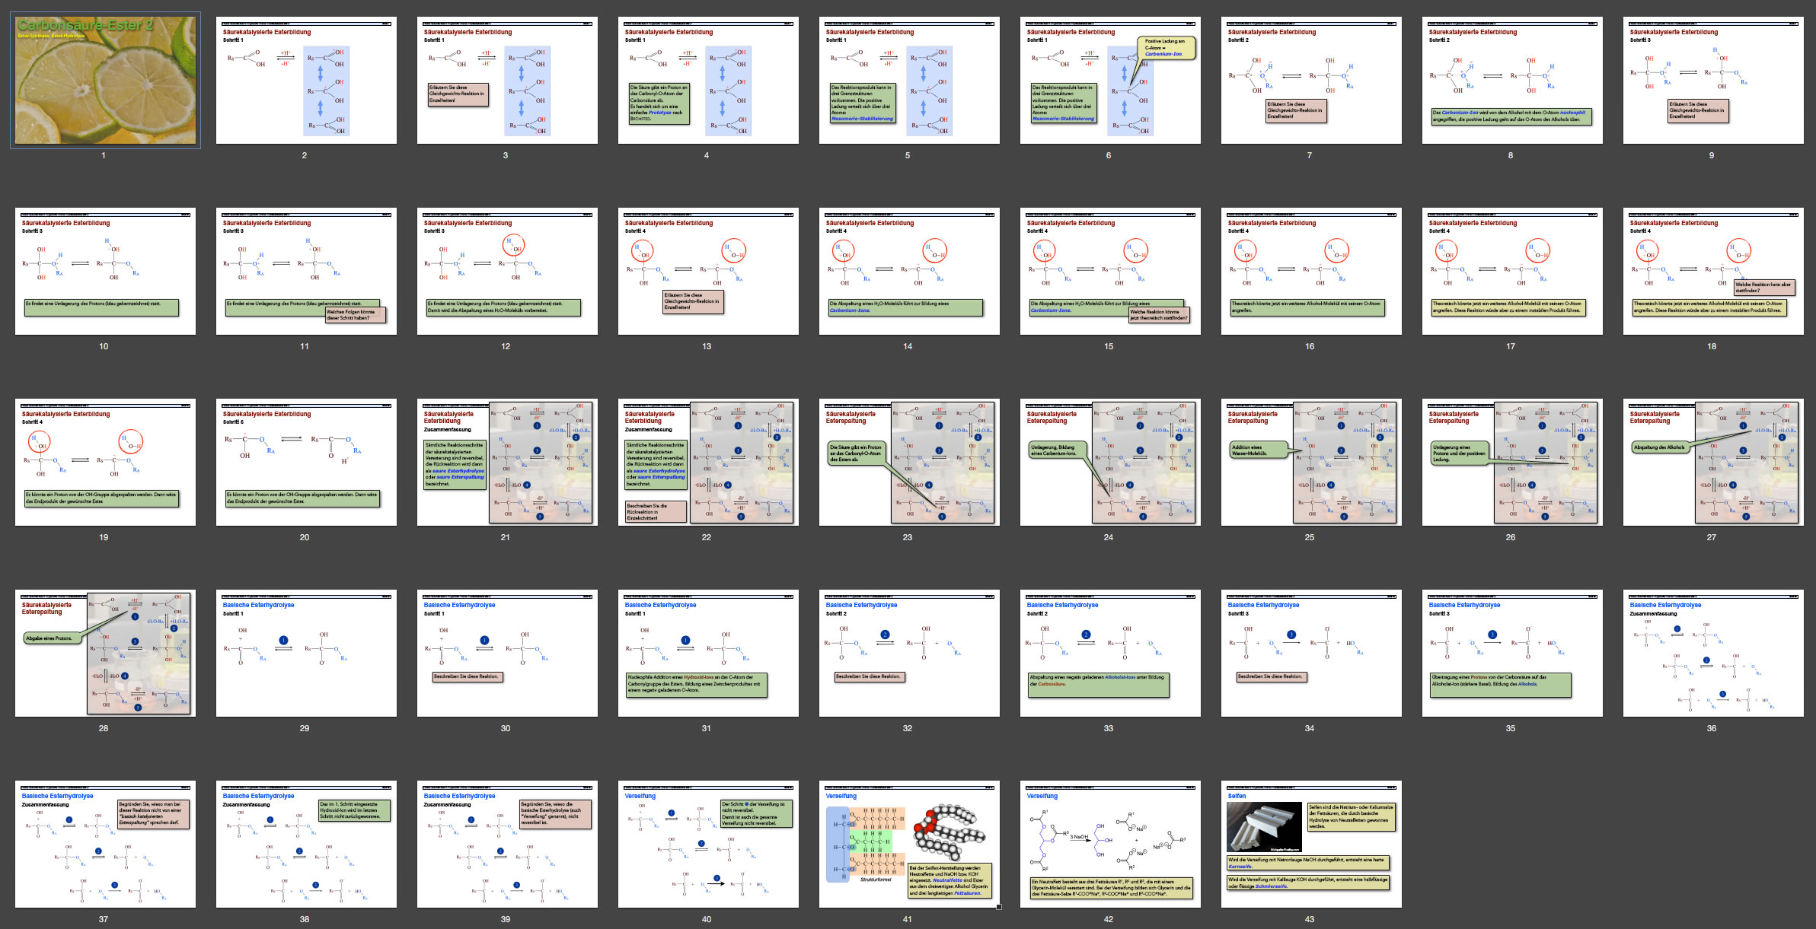Choose slide 20, Schritt 5 of Esterbildung
The height and width of the screenshot is (929, 1816).
pos(306,462)
